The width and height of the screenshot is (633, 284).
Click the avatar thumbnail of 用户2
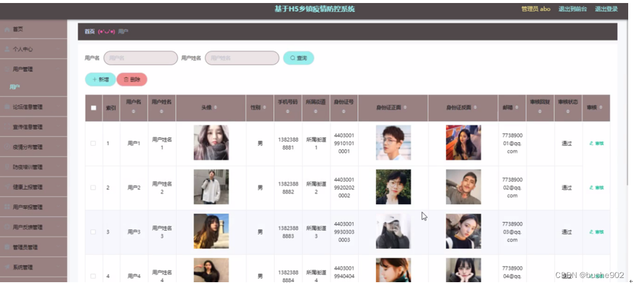point(211,187)
